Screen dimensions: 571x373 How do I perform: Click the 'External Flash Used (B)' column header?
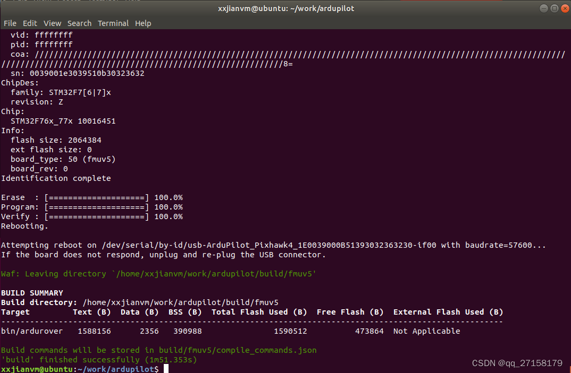click(448, 312)
